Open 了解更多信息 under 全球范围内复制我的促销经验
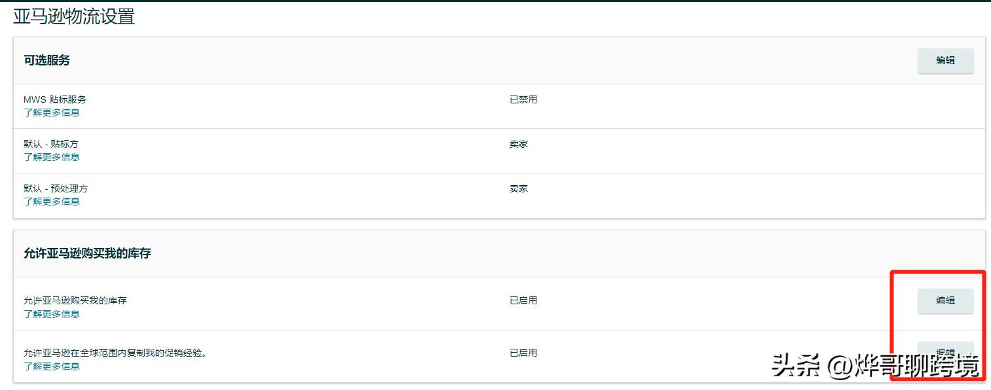Screen dimensions: 991x390 pos(52,366)
